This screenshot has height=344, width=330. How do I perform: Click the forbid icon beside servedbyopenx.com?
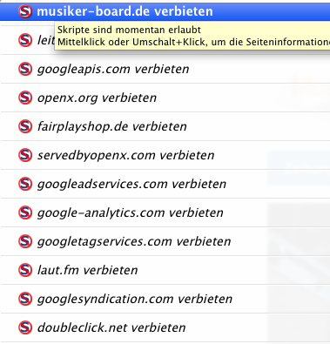[x=25, y=155]
